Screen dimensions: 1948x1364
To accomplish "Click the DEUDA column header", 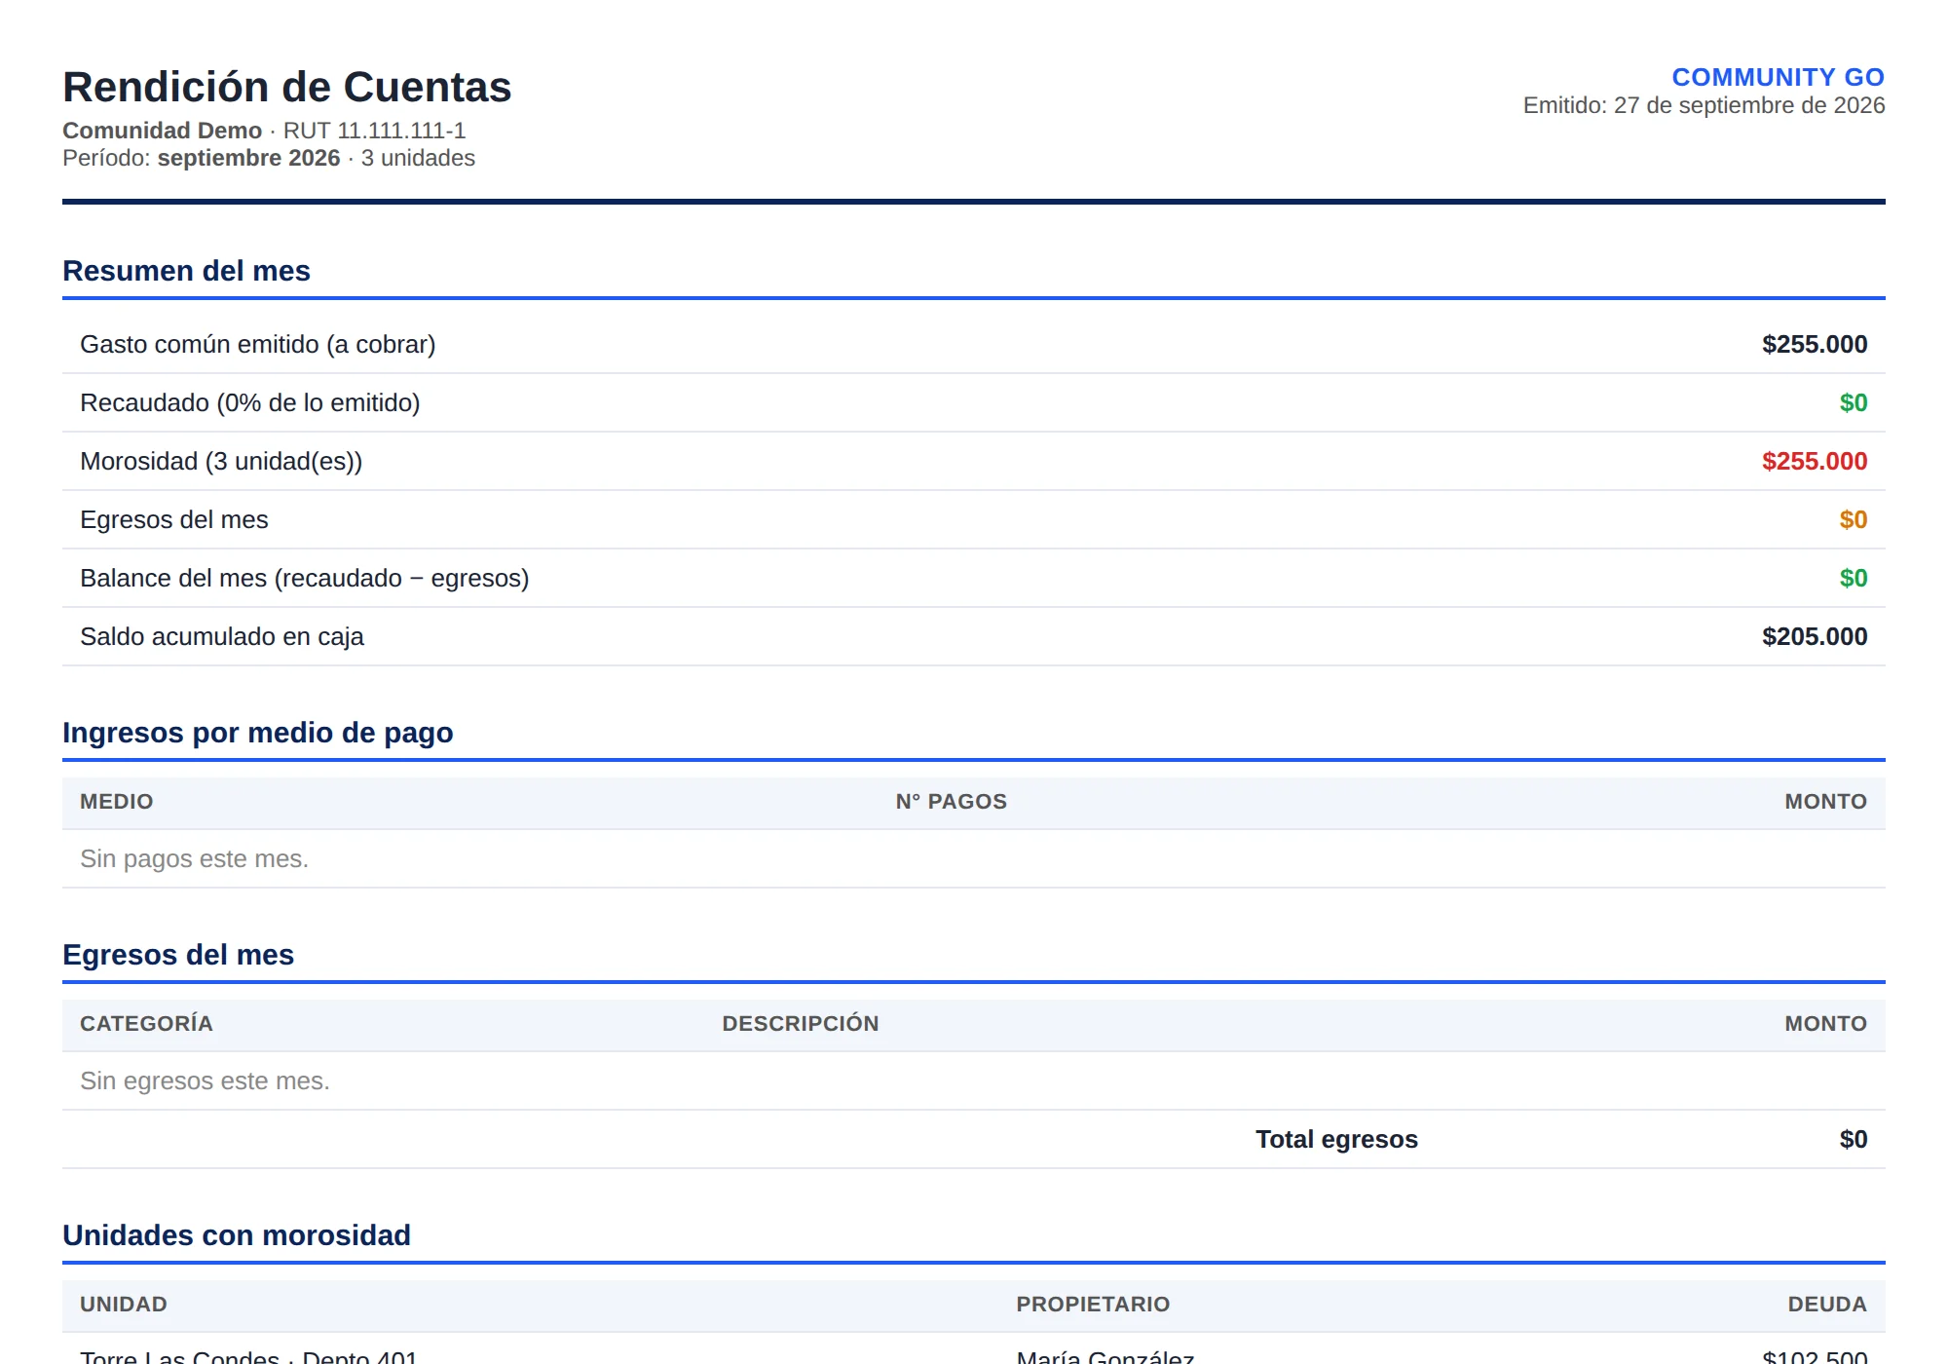I will [x=1827, y=1305].
